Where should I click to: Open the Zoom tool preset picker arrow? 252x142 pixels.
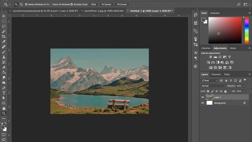(x=9, y=5)
